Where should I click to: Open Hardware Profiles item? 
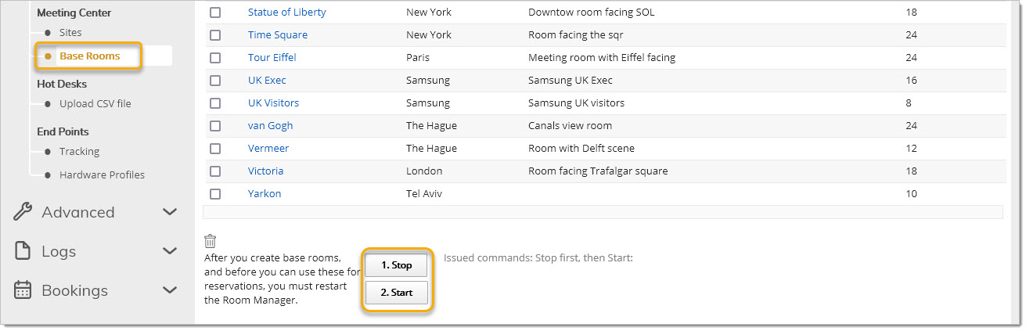(102, 175)
